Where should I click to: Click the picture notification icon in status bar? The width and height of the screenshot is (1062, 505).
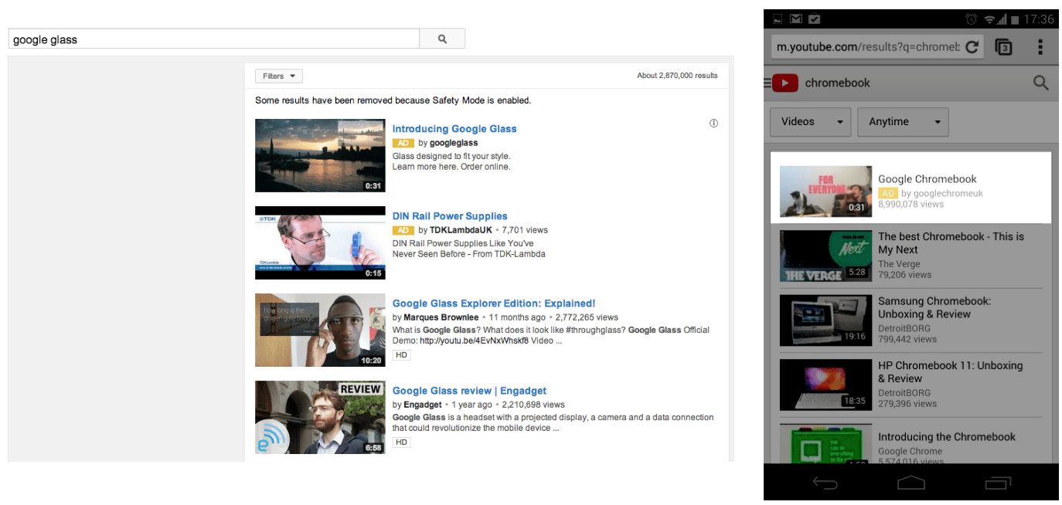pos(778,19)
